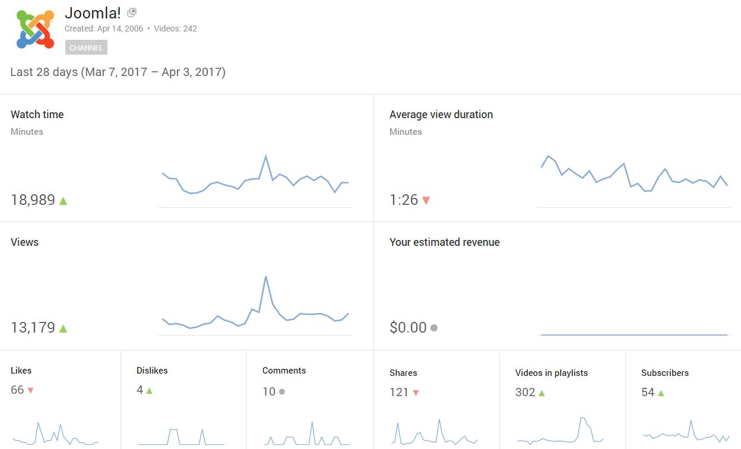Open the external link icon beside Joomla!
The width and height of the screenshot is (741, 449).
(132, 12)
